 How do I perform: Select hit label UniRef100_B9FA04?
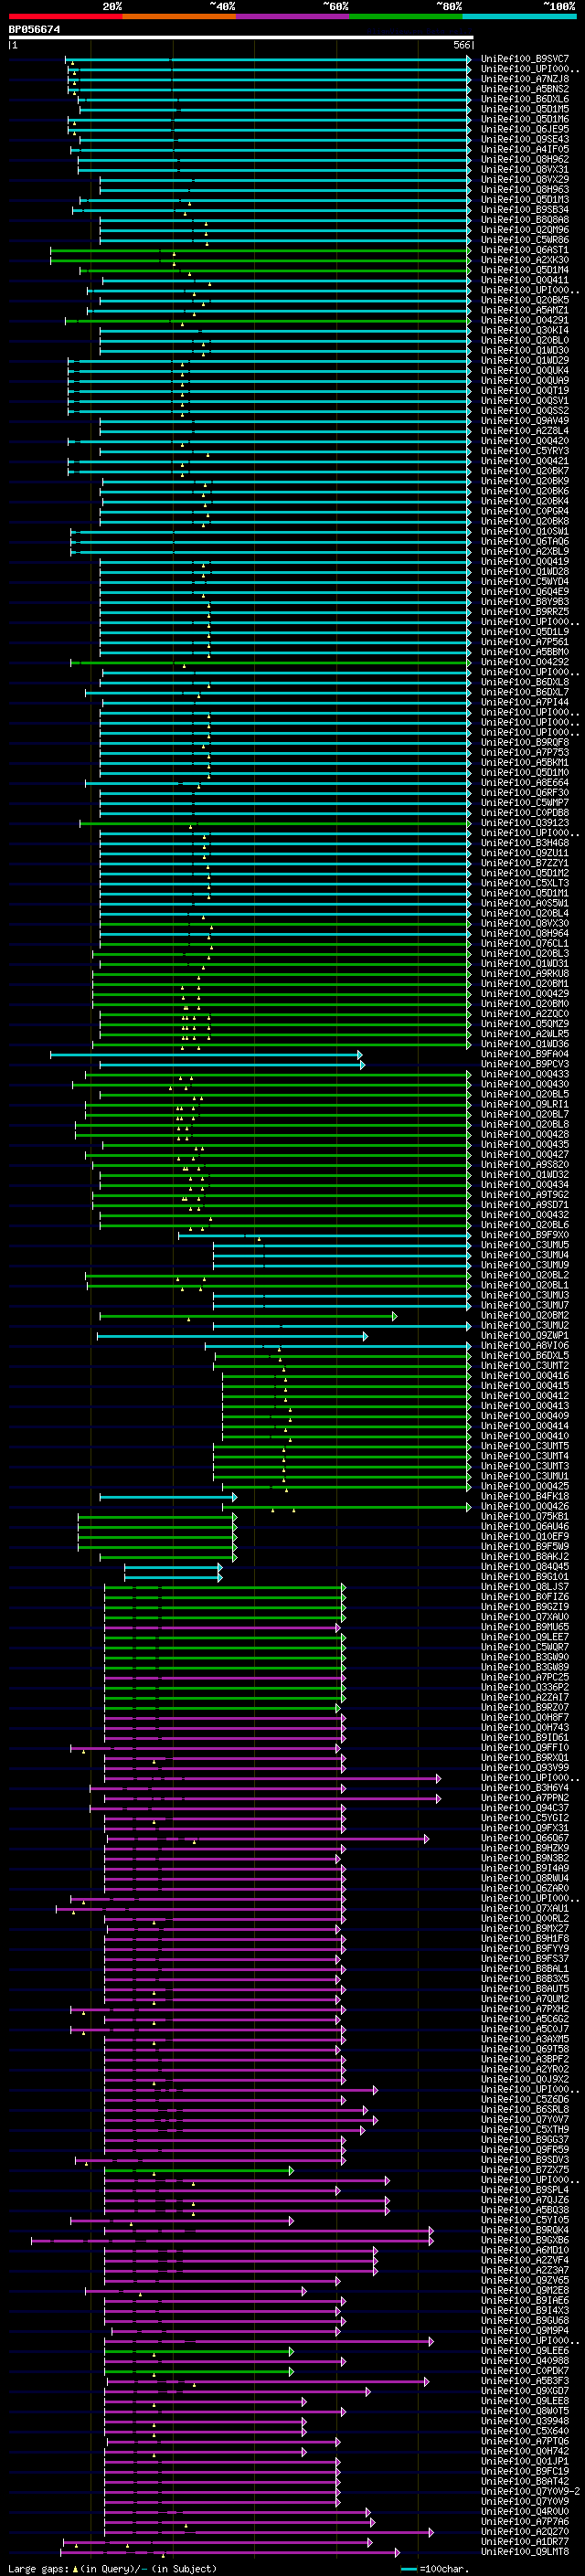525,1054
